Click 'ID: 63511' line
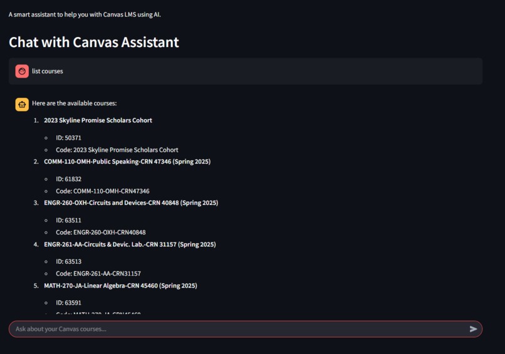The height and width of the screenshot is (354, 505). pyautogui.click(x=68, y=221)
